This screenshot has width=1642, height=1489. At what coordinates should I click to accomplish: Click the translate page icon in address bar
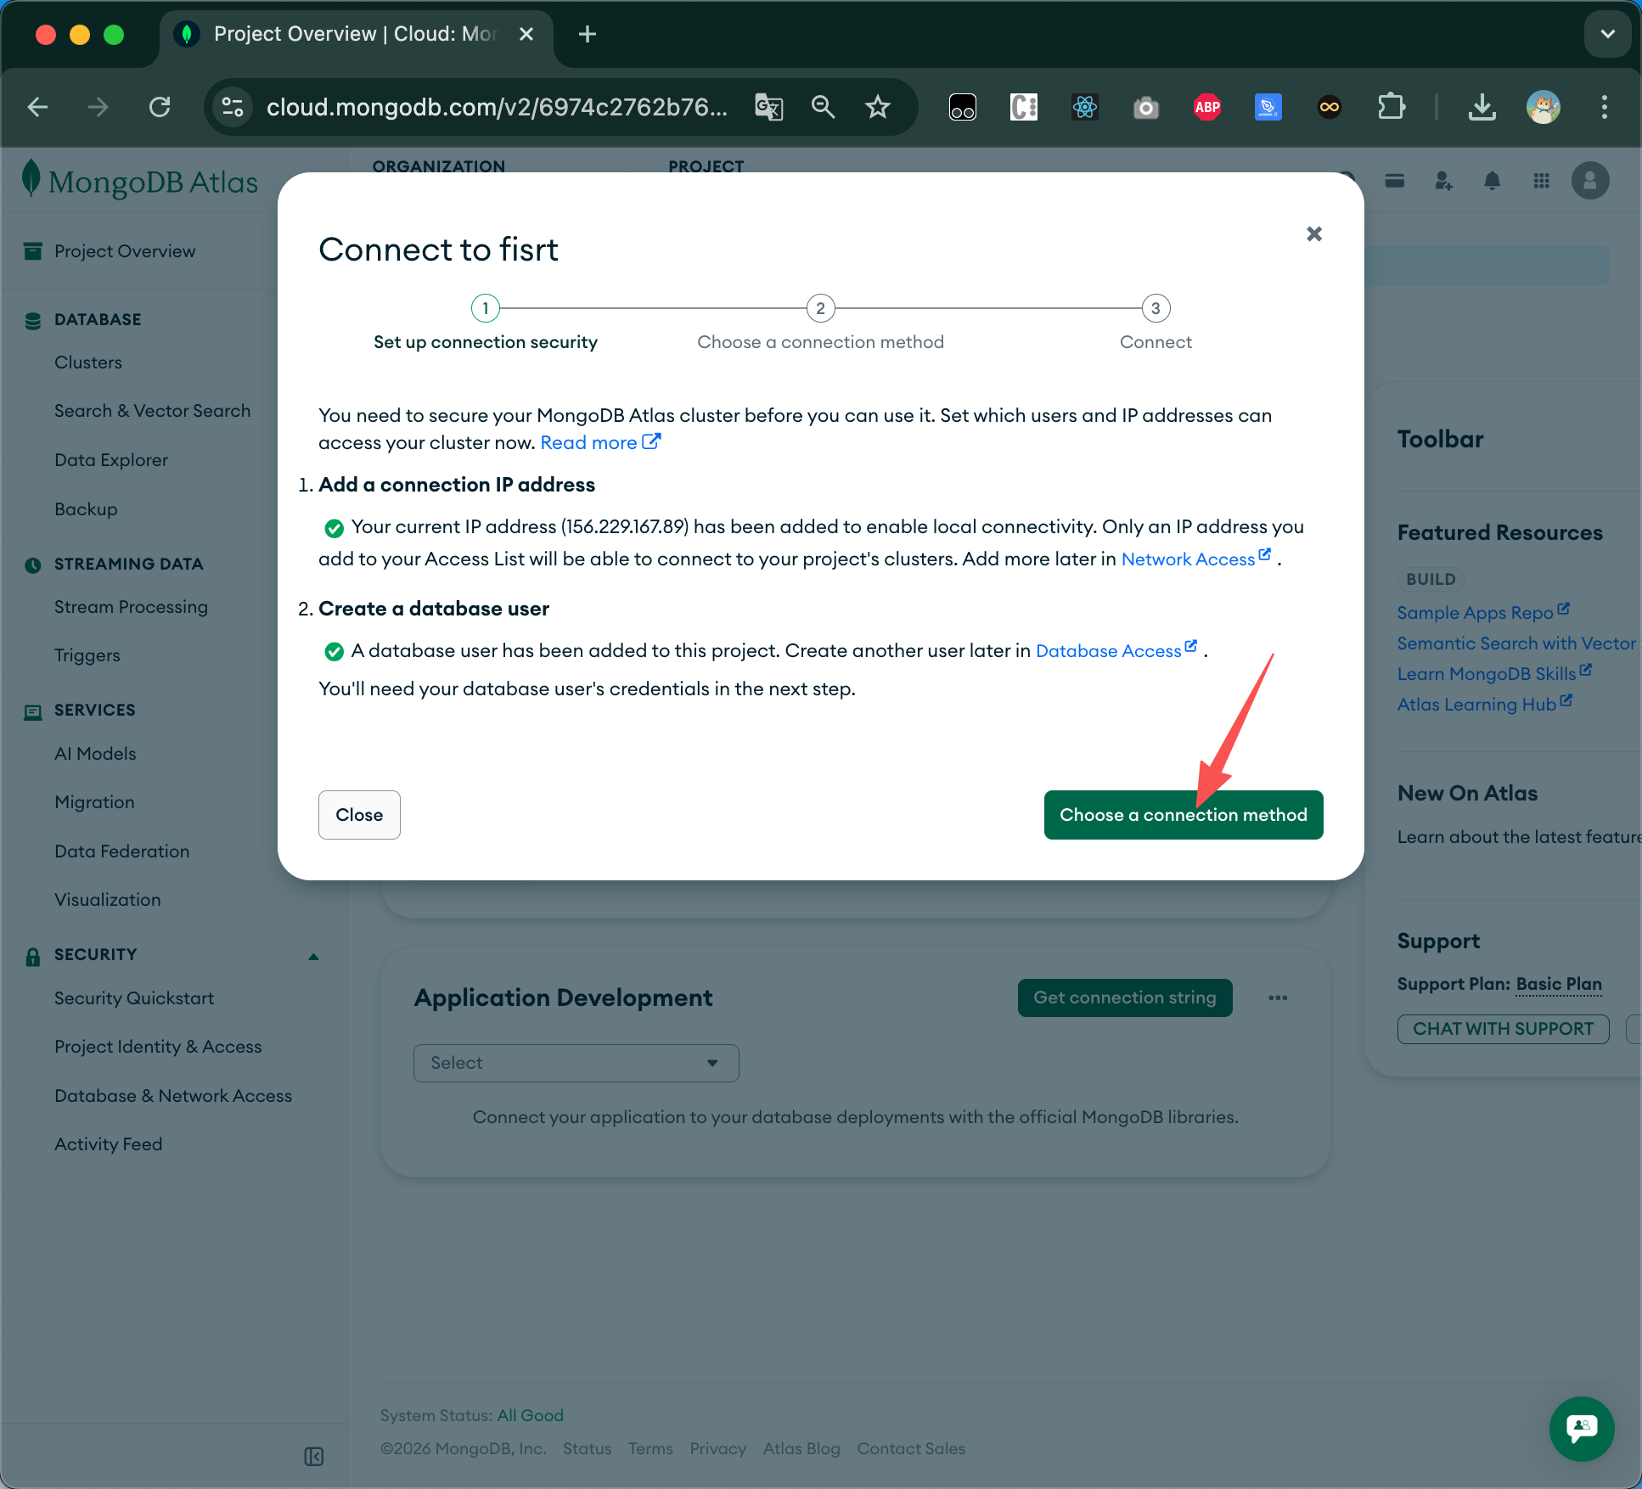click(768, 107)
